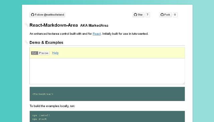
Task: Click inside the markdown textarea
Action: (x=107, y=71)
